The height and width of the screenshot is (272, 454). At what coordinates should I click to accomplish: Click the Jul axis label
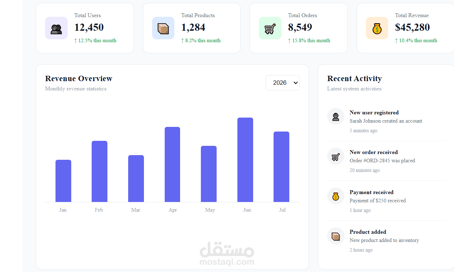pos(282,210)
